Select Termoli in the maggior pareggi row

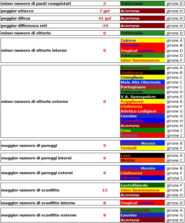[142, 148]
